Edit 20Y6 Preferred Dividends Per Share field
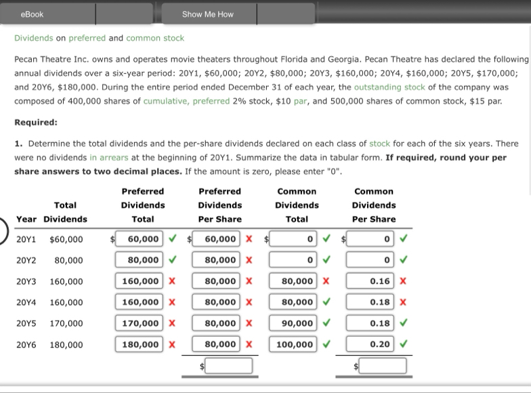Screen dimensions: 531x393 click(x=216, y=344)
